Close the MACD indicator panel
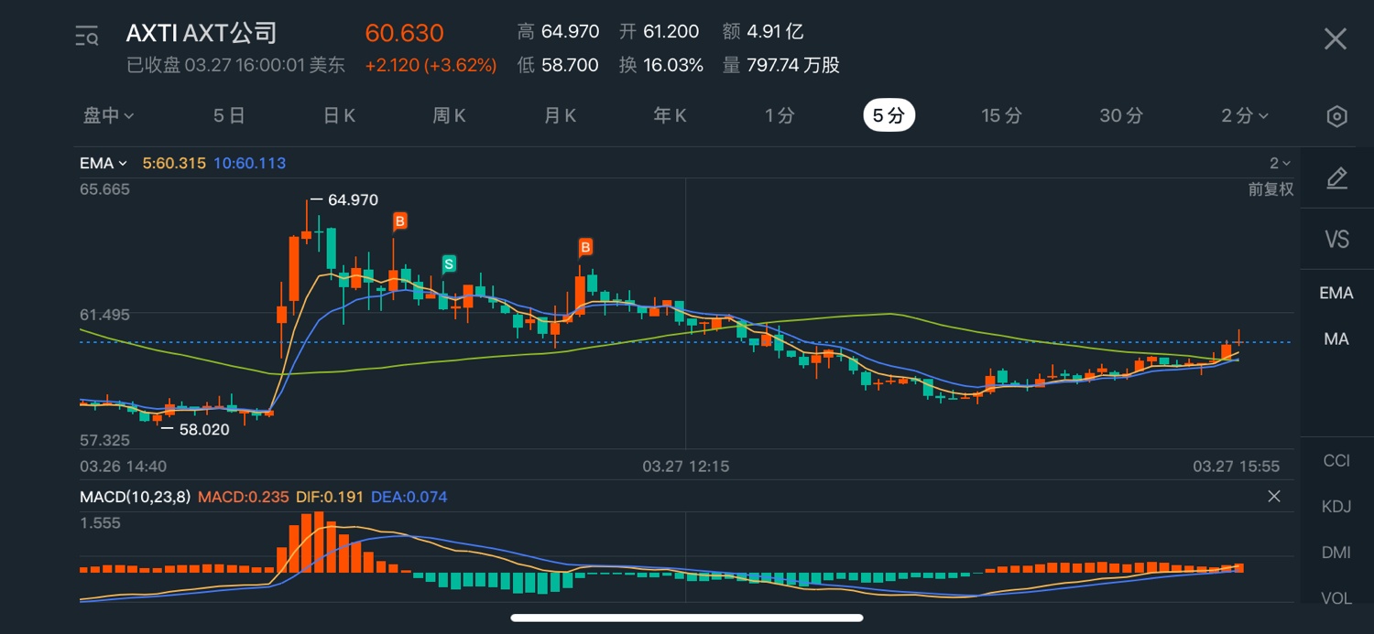The image size is (1374, 634). coord(1273,497)
